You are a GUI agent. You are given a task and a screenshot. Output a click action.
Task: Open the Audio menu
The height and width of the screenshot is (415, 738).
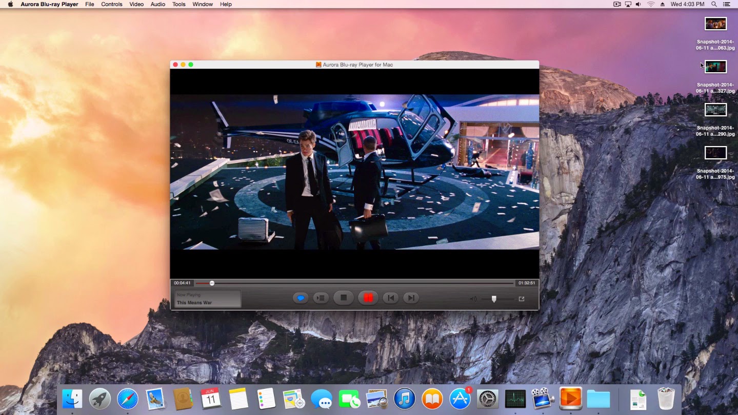click(x=158, y=4)
